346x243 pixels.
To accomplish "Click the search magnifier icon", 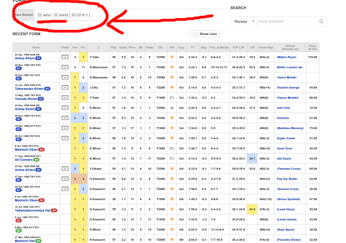I will coord(321,21).
